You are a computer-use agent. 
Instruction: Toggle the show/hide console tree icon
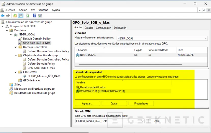click(20, 16)
